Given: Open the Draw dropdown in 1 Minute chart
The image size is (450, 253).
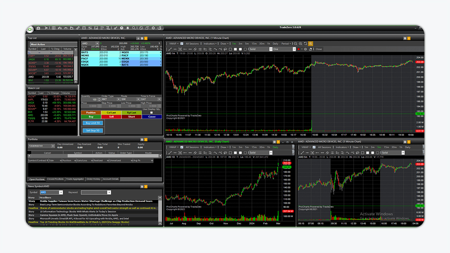Looking at the screenshot, I should coord(224,44).
